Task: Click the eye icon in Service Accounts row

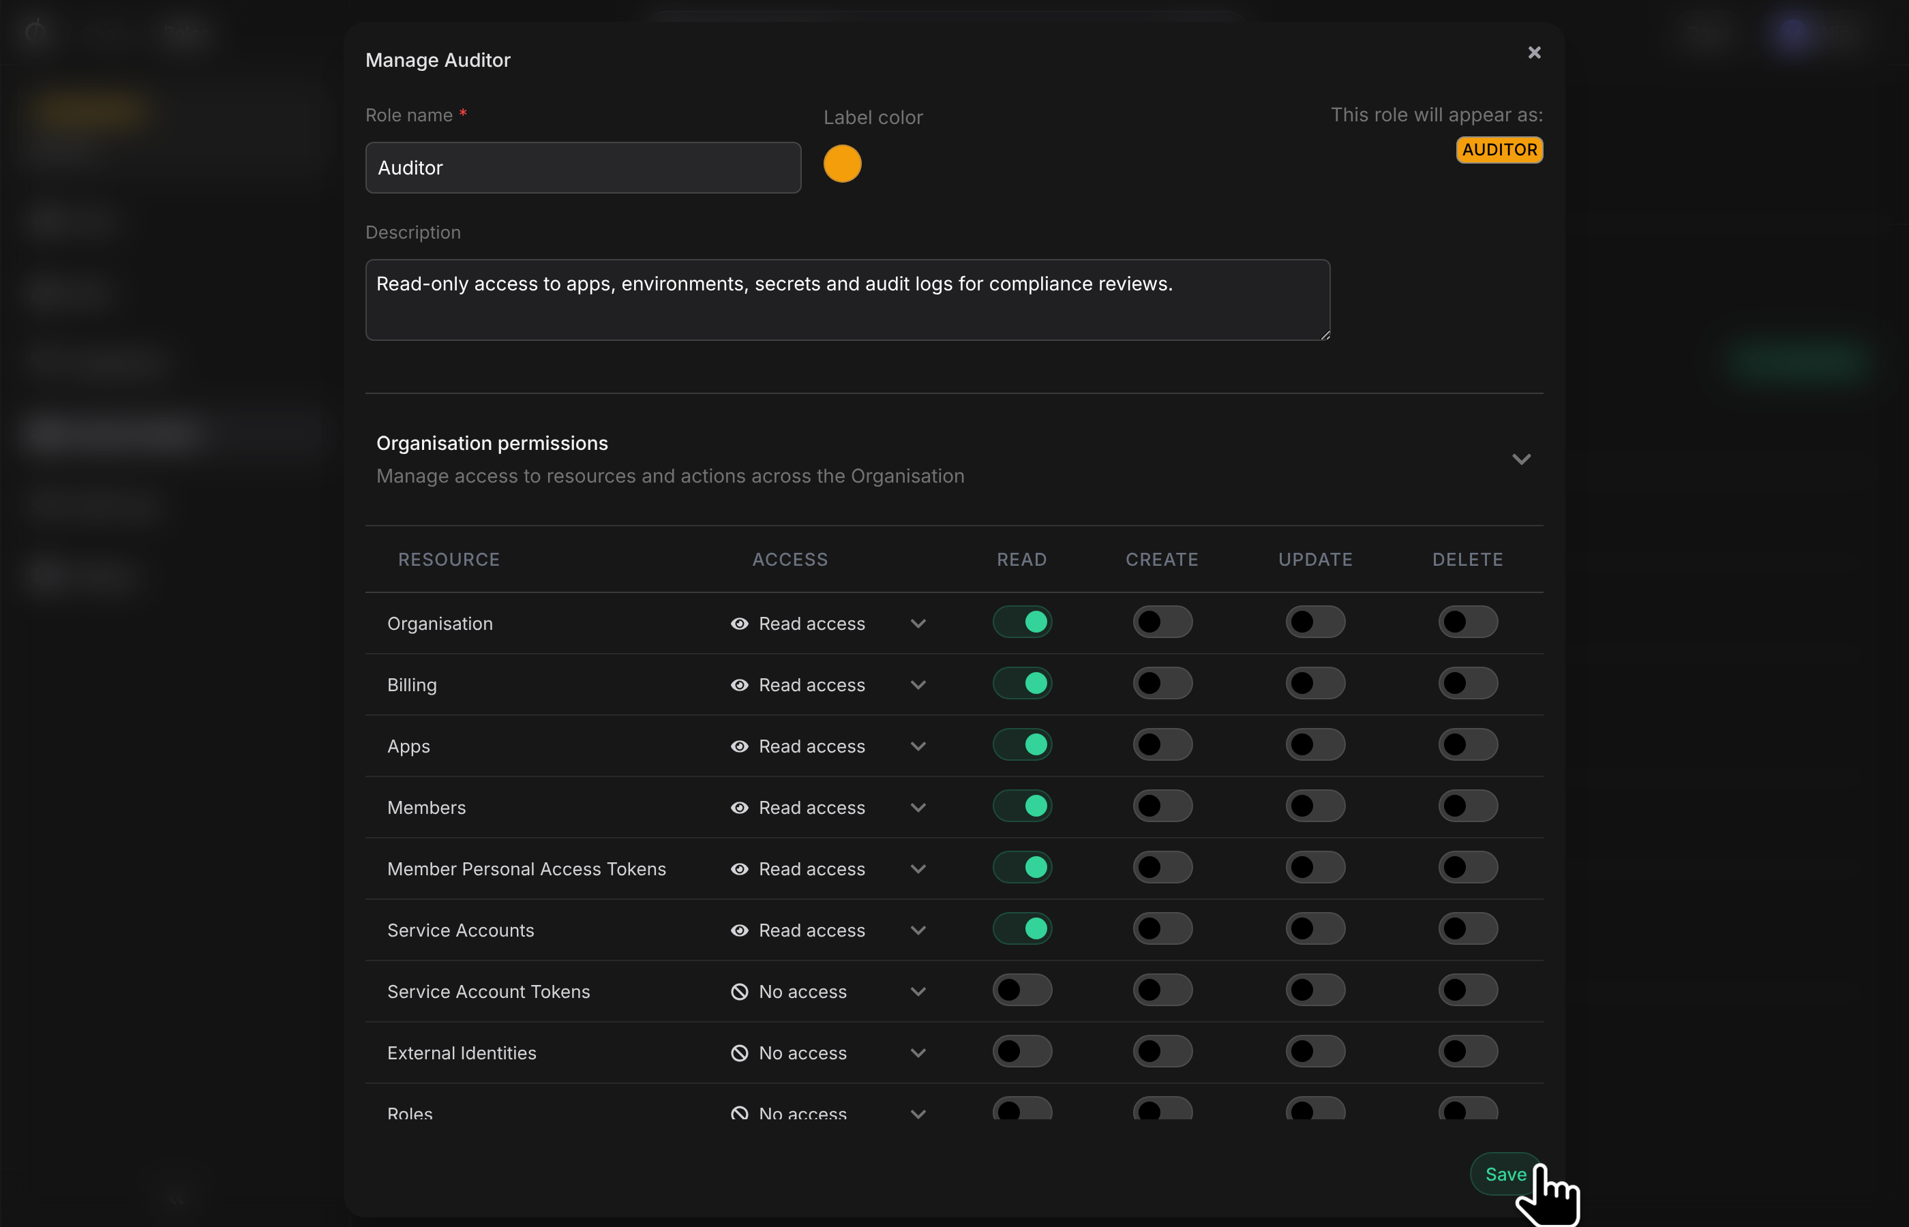Action: (739, 930)
